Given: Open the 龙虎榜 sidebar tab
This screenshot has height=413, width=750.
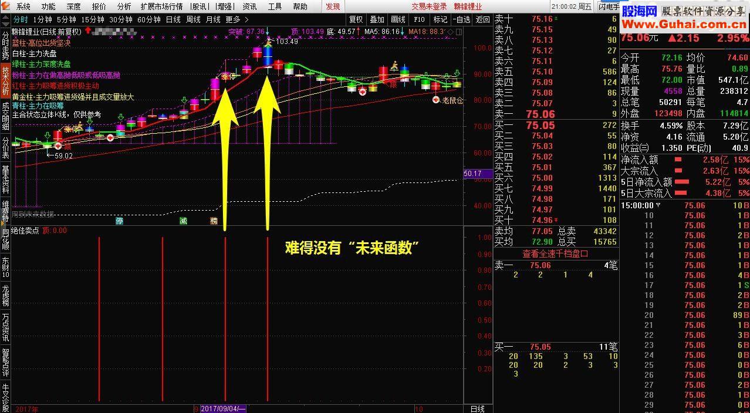Looking at the screenshot, I should [5, 295].
